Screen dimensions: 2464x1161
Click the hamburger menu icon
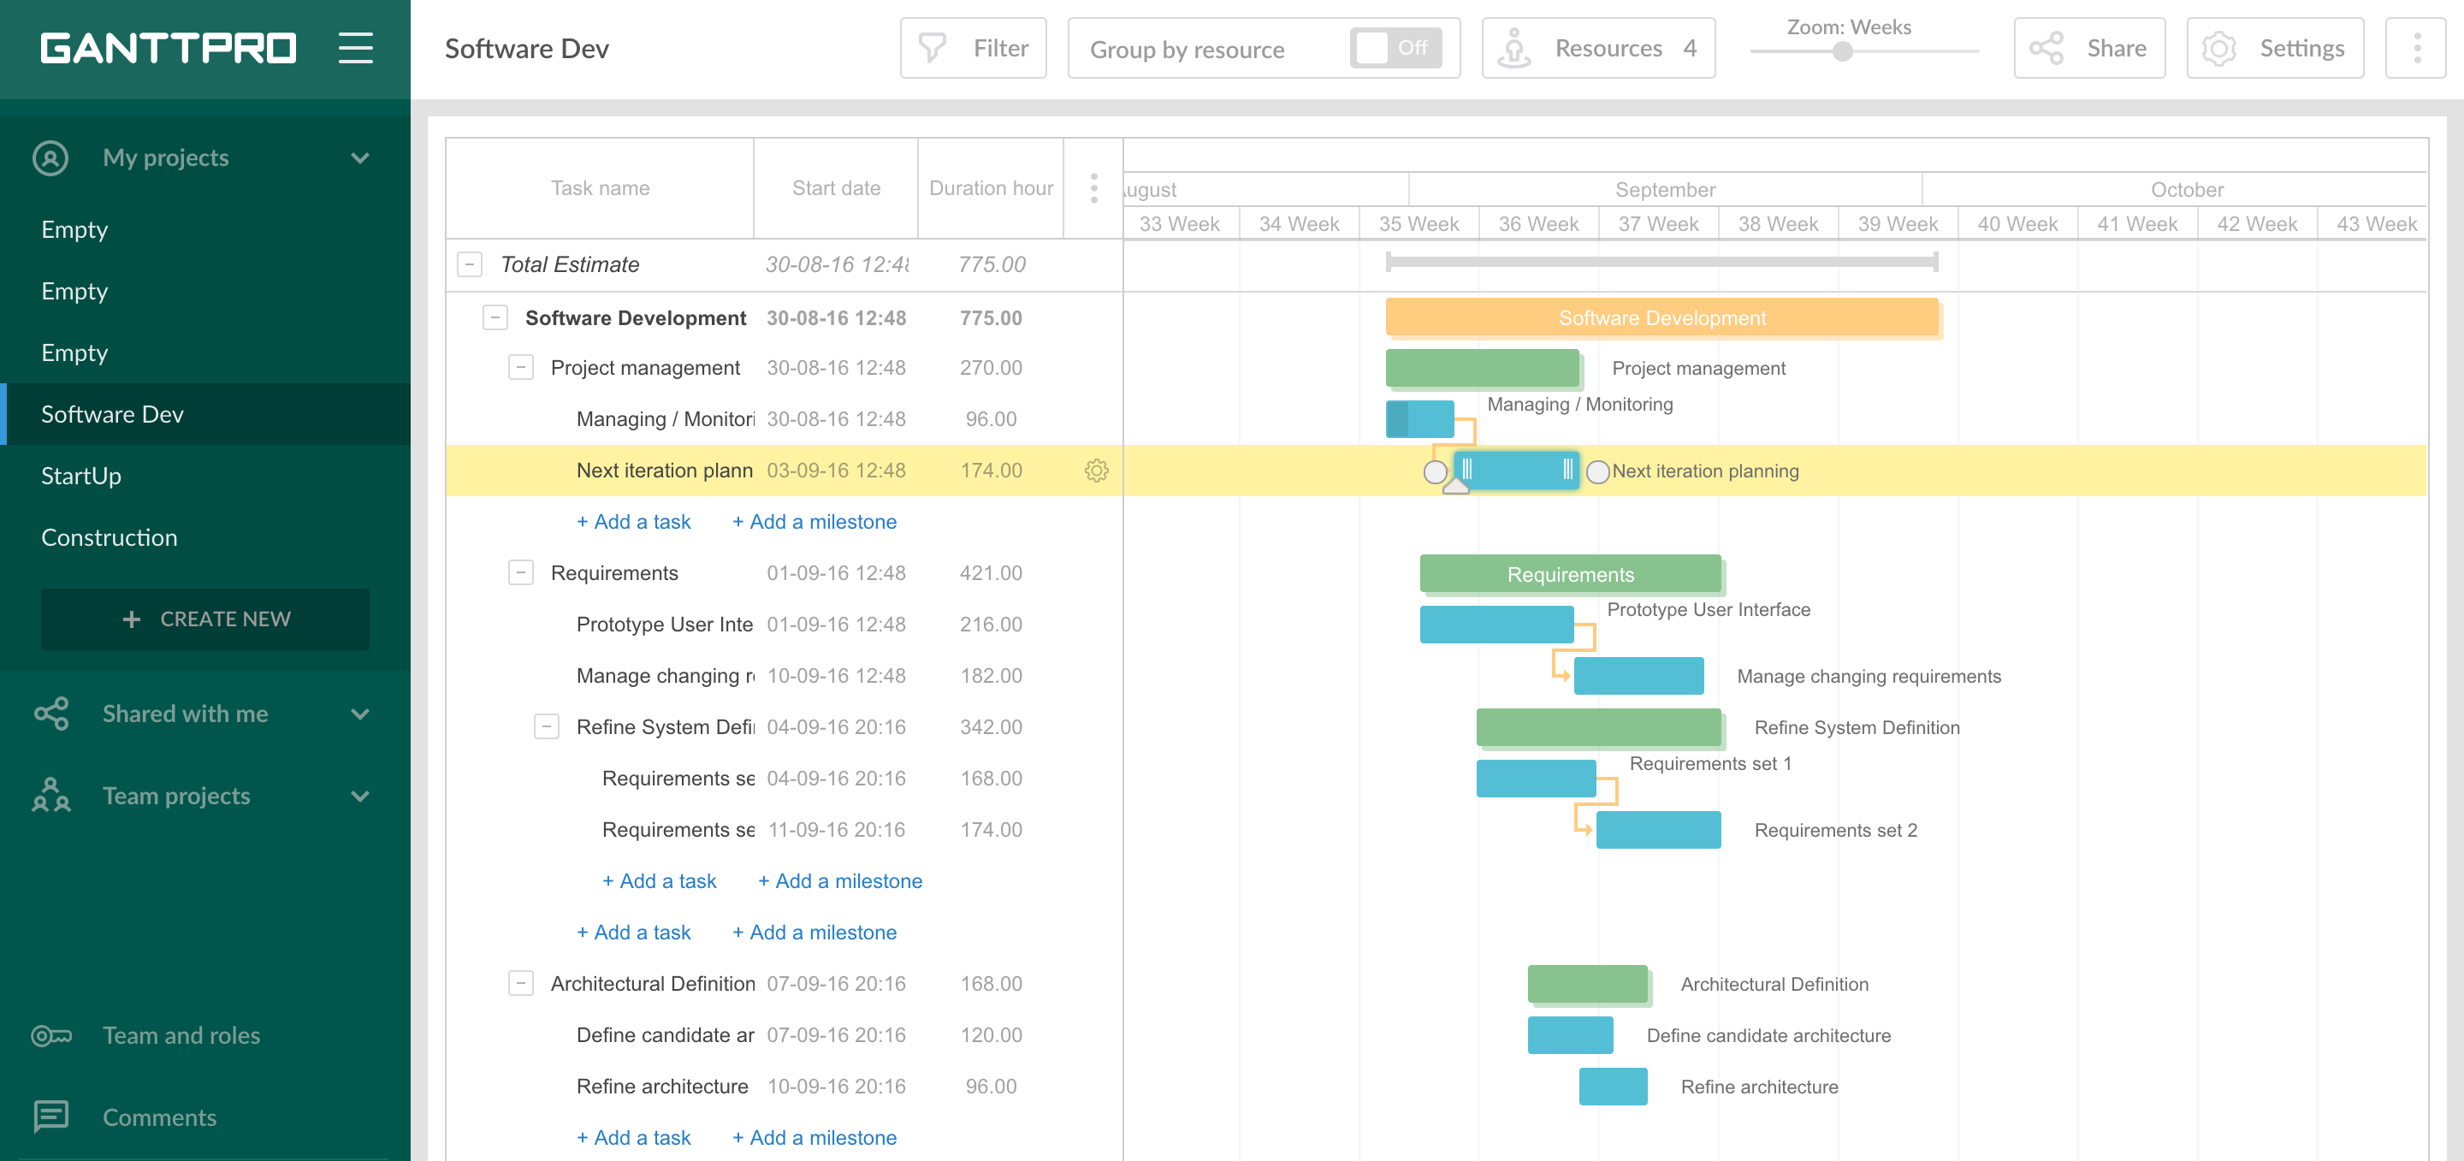355,47
